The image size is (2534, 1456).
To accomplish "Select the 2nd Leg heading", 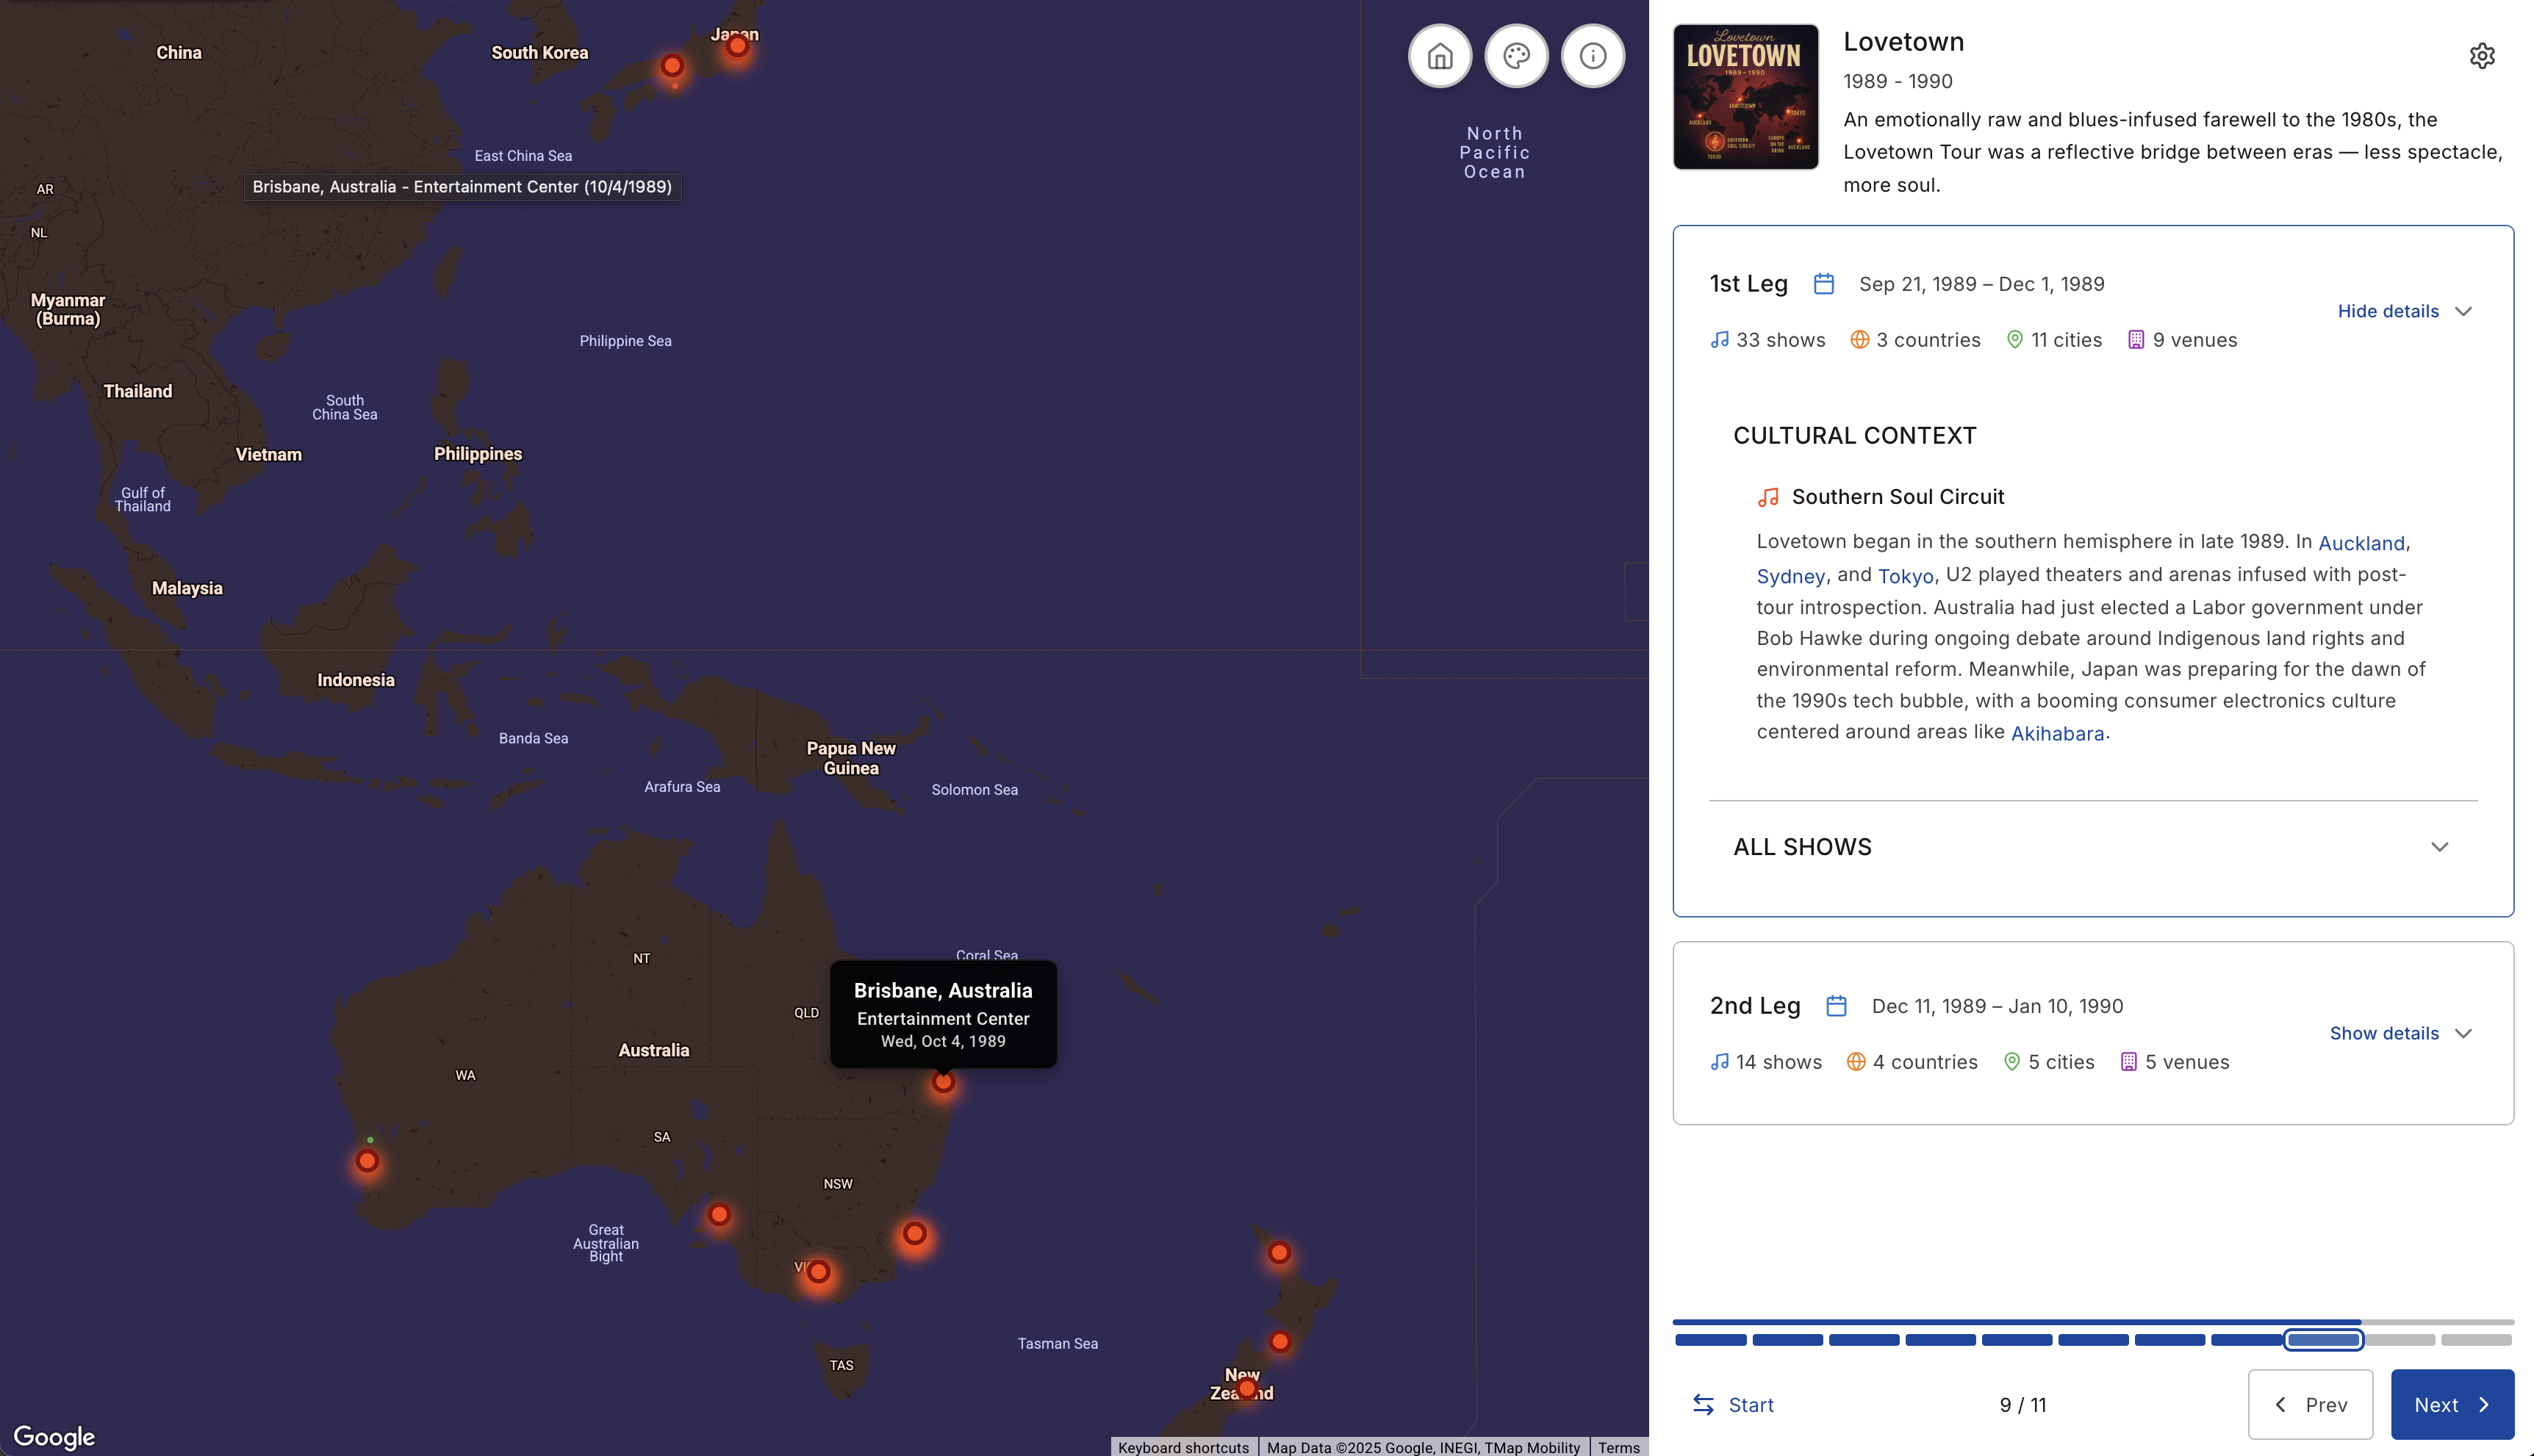I will 1755,1006.
